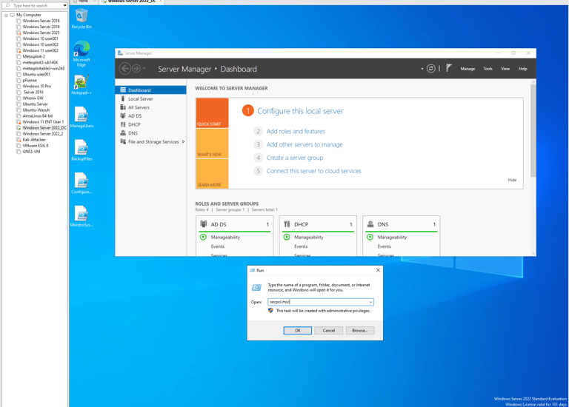Viewport: 569px width, 407px height.
Task: Select the LEARN MORE tile
Action: click(213, 174)
